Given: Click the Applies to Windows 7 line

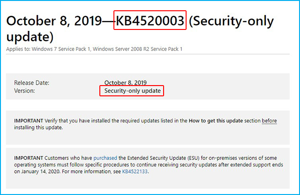Looking at the screenshot, I should coord(94,49).
